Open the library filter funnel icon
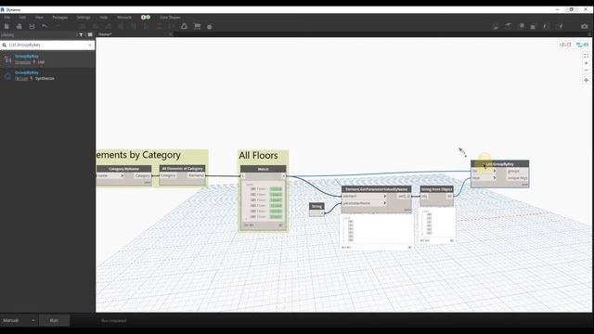This screenshot has width=594, height=334. (x=81, y=35)
